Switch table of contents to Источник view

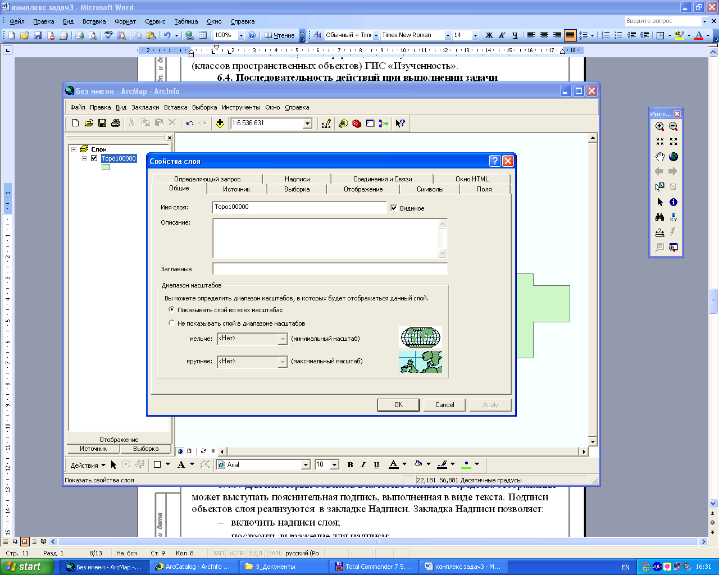point(93,449)
